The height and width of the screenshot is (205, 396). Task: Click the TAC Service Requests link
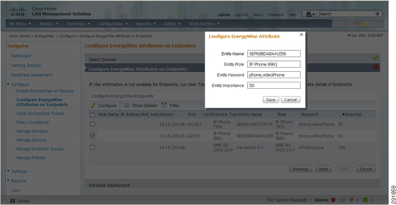click(x=287, y=200)
